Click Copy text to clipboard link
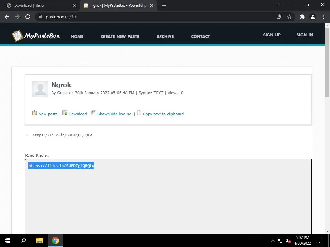The width and height of the screenshot is (330, 247). pyautogui.click(x=163, y=114)
